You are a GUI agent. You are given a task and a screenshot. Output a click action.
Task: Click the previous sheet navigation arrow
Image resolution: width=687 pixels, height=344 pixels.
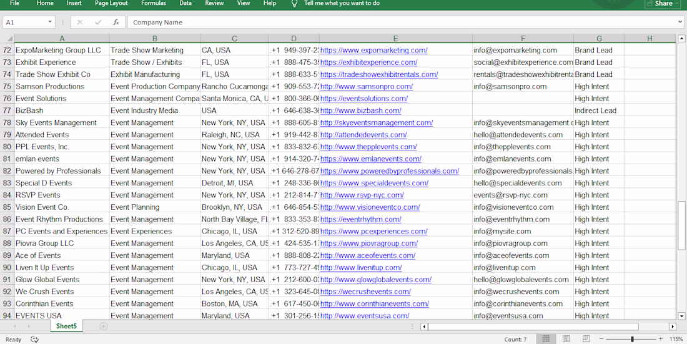tap(15, 326)
